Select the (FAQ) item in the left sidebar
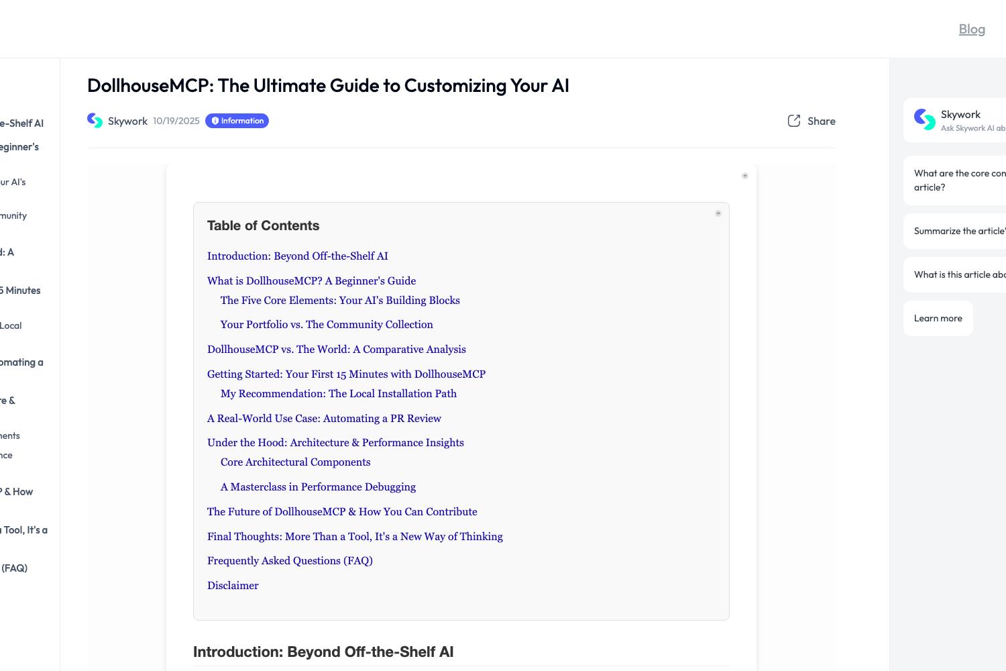The image size is (1006, 671). coord(14,568)
